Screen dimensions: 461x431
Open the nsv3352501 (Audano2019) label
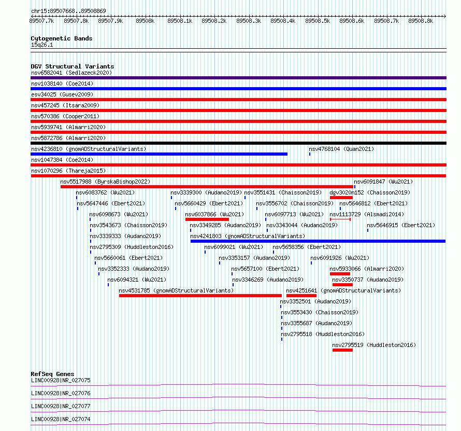click(315, 301)
